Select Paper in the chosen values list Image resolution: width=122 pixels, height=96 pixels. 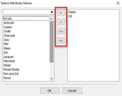pos(93,12)
